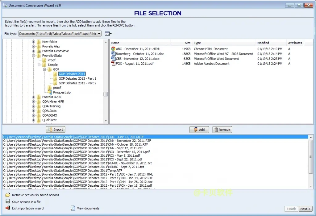Image resolution: width=316 pixels, height=216 pixels.
Task: Click the Back button
Action: pos(291,209)
